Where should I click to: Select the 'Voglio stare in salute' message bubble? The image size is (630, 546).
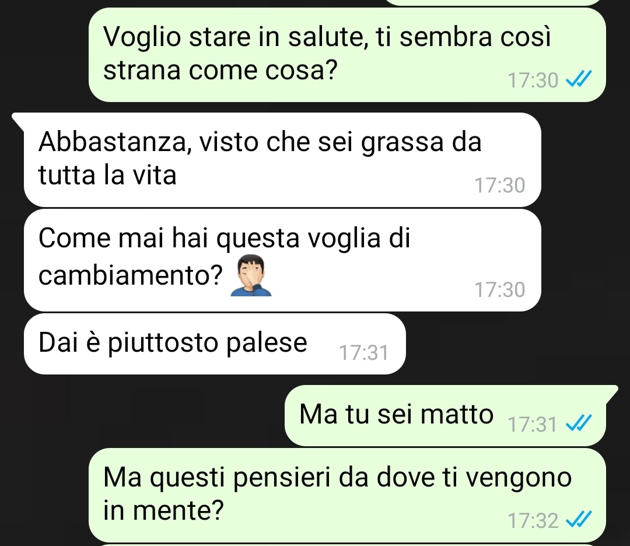[347, 55]
